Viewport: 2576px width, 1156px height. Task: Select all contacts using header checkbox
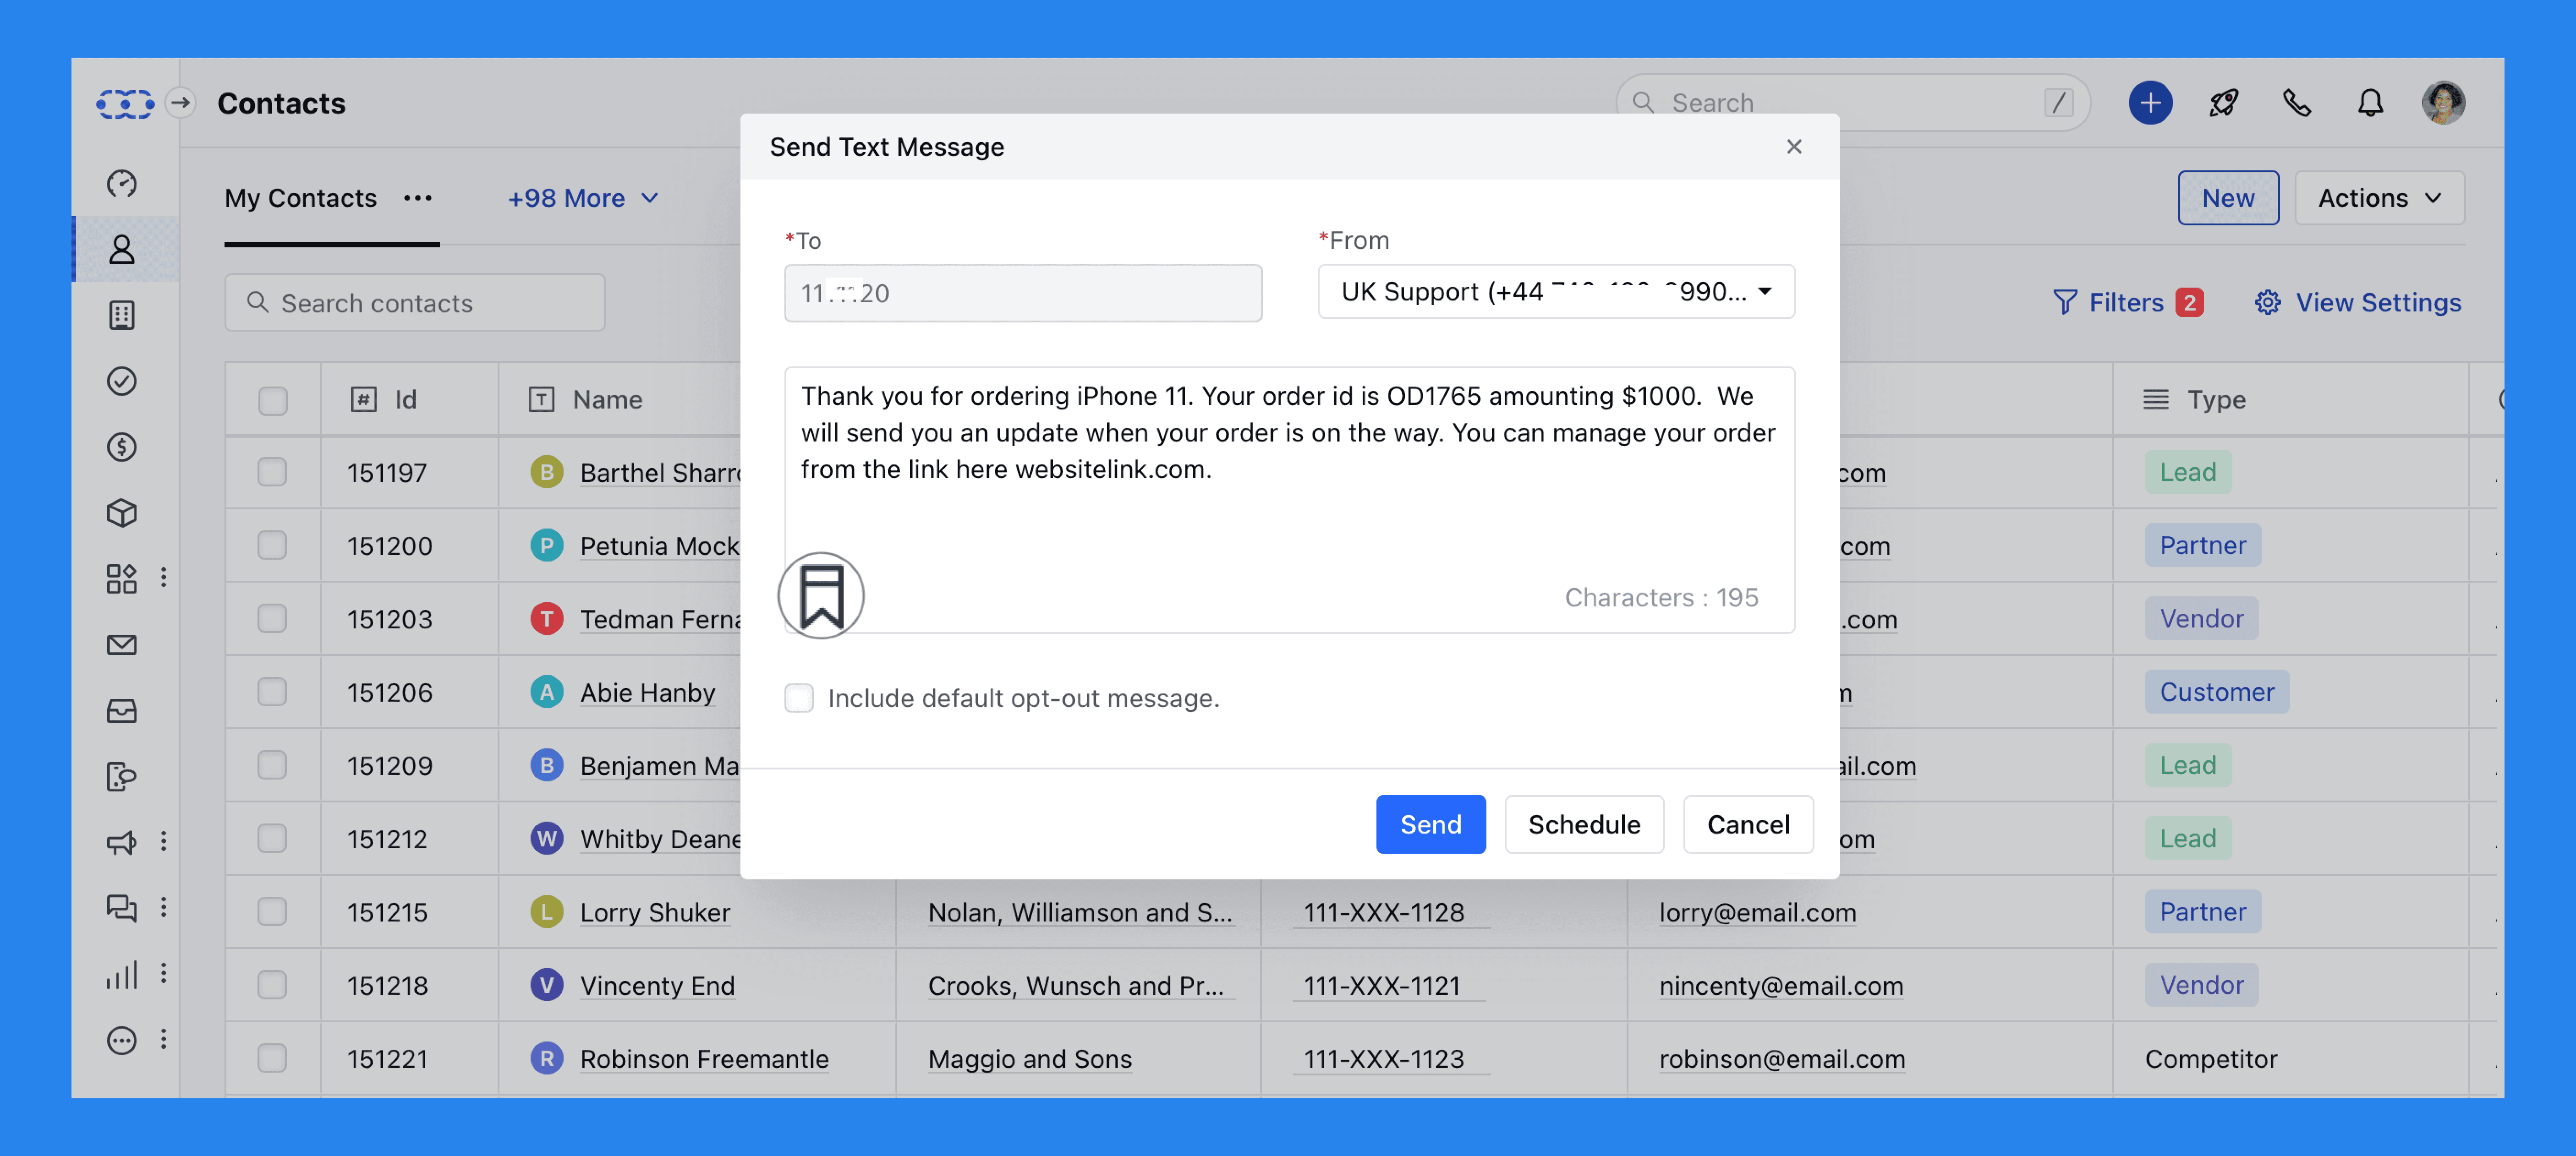[272, 399]
